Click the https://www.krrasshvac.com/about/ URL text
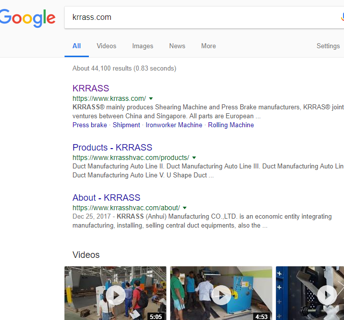The height and width of the screenshot is (320, 344). pos(126,208)
